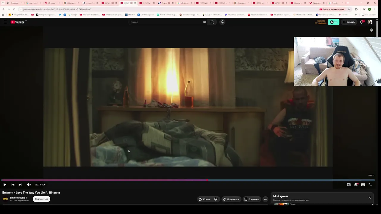Expand the tab search dropdown arrow
Screen dimensions: 381x214
(x=3, y=3)
